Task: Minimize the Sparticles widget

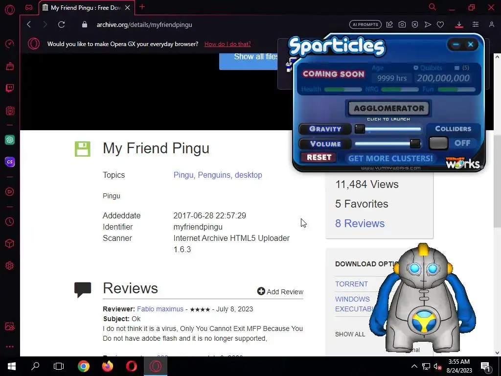Action: 455,45
